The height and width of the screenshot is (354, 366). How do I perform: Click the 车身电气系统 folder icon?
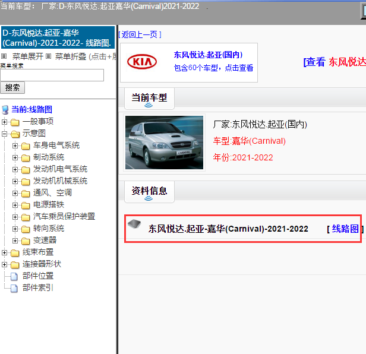coord(26,146)
